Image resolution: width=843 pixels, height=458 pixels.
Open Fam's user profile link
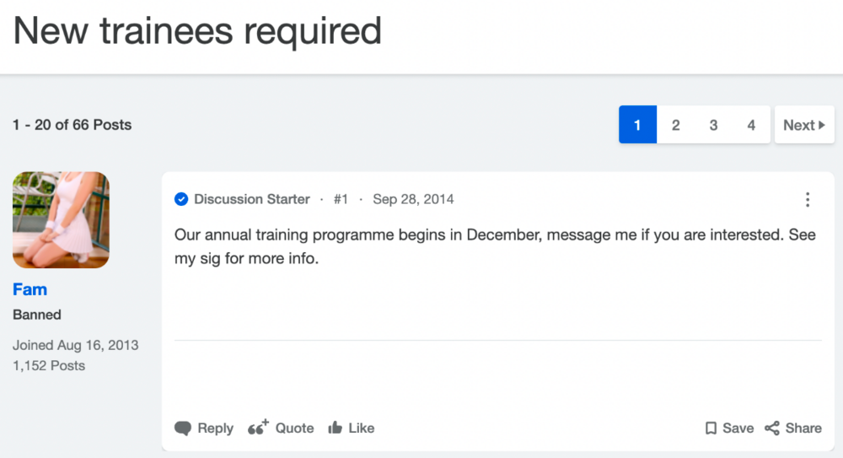[30, 289]
